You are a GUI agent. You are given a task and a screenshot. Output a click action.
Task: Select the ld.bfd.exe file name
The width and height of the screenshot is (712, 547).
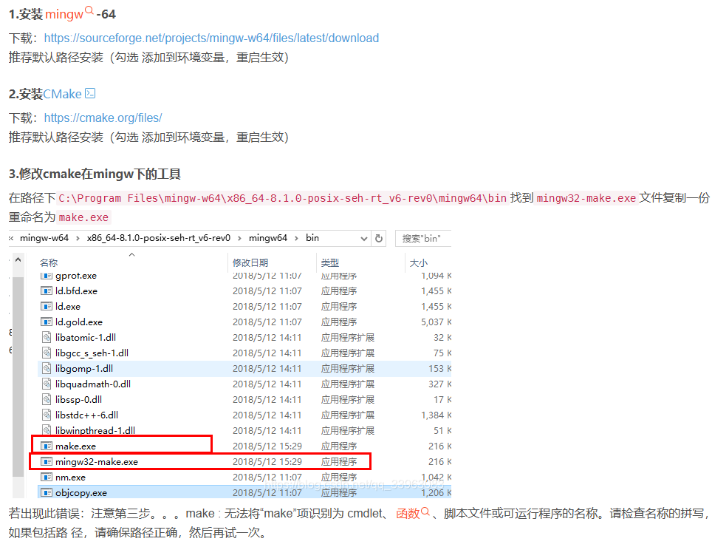(76, 291)
